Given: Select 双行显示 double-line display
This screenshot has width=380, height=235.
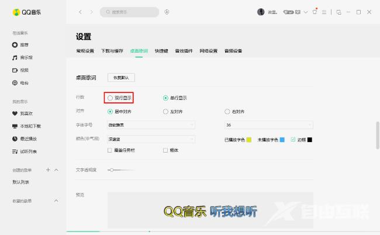Looking at the screenshot, I should (x=119, y=98).
